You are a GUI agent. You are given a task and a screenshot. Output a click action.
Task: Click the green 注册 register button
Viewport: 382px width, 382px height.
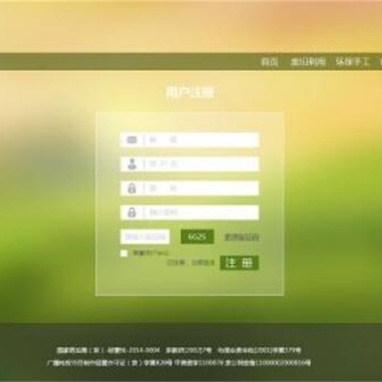tap(239, 263)
